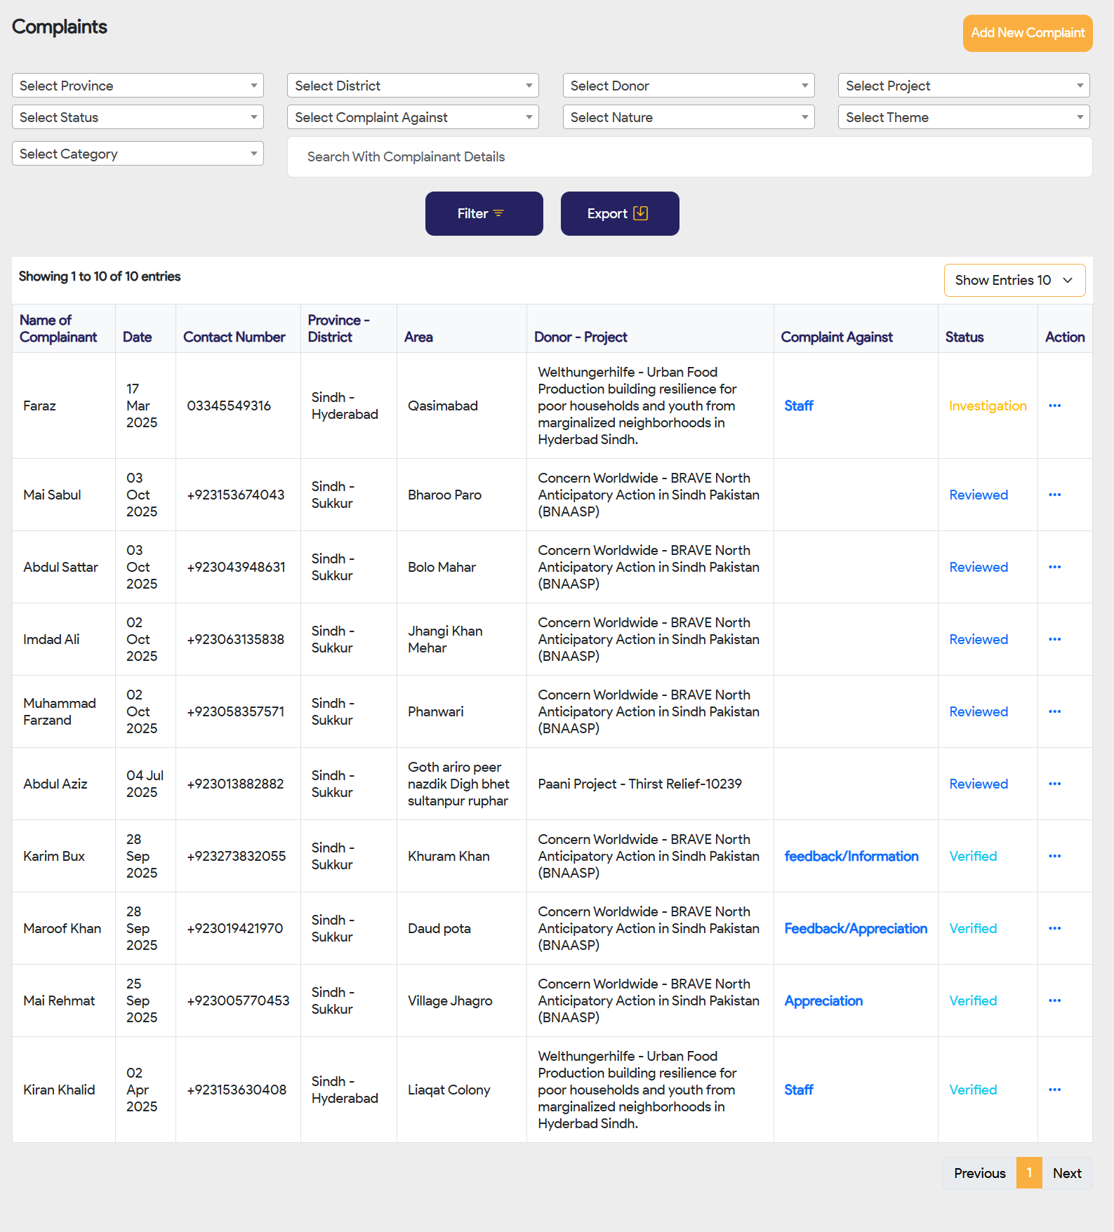
Task: Click the Search With Complainant Details field
Action: pyautogui.click(x=689, y=157)
